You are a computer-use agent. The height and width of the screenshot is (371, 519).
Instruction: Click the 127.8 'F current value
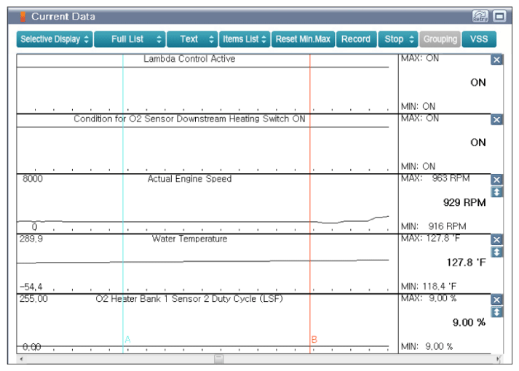pyautogui.click(x=466, y=263)
